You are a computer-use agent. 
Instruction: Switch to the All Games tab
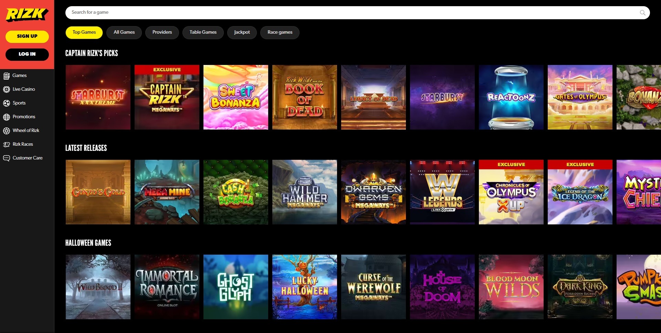124,32
